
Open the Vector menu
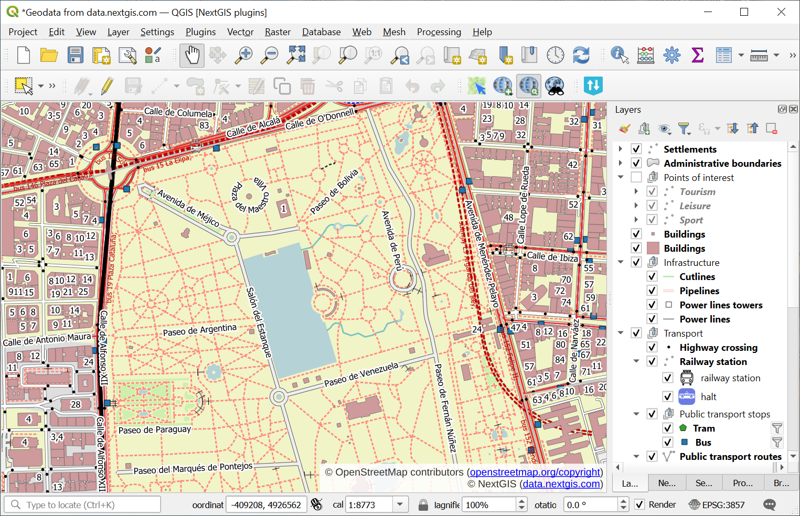point(240,32)
